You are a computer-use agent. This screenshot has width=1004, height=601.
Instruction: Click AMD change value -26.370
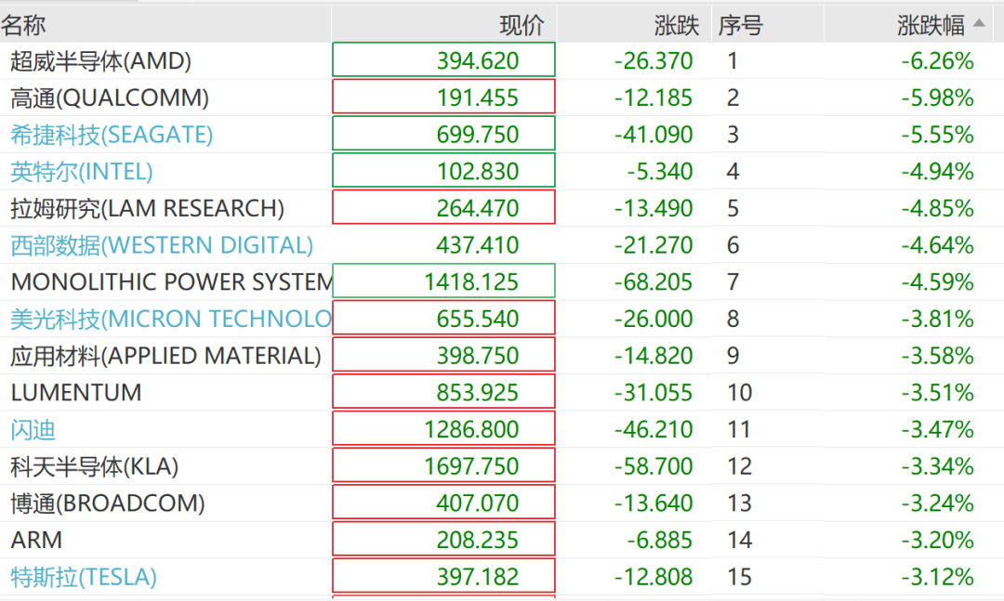(x=654, y=60)
